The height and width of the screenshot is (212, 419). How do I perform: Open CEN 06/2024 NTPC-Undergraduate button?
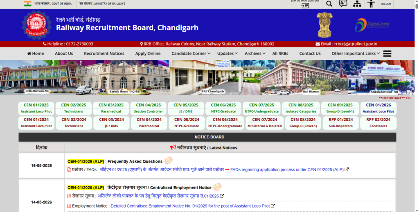(x=225, y=123)
